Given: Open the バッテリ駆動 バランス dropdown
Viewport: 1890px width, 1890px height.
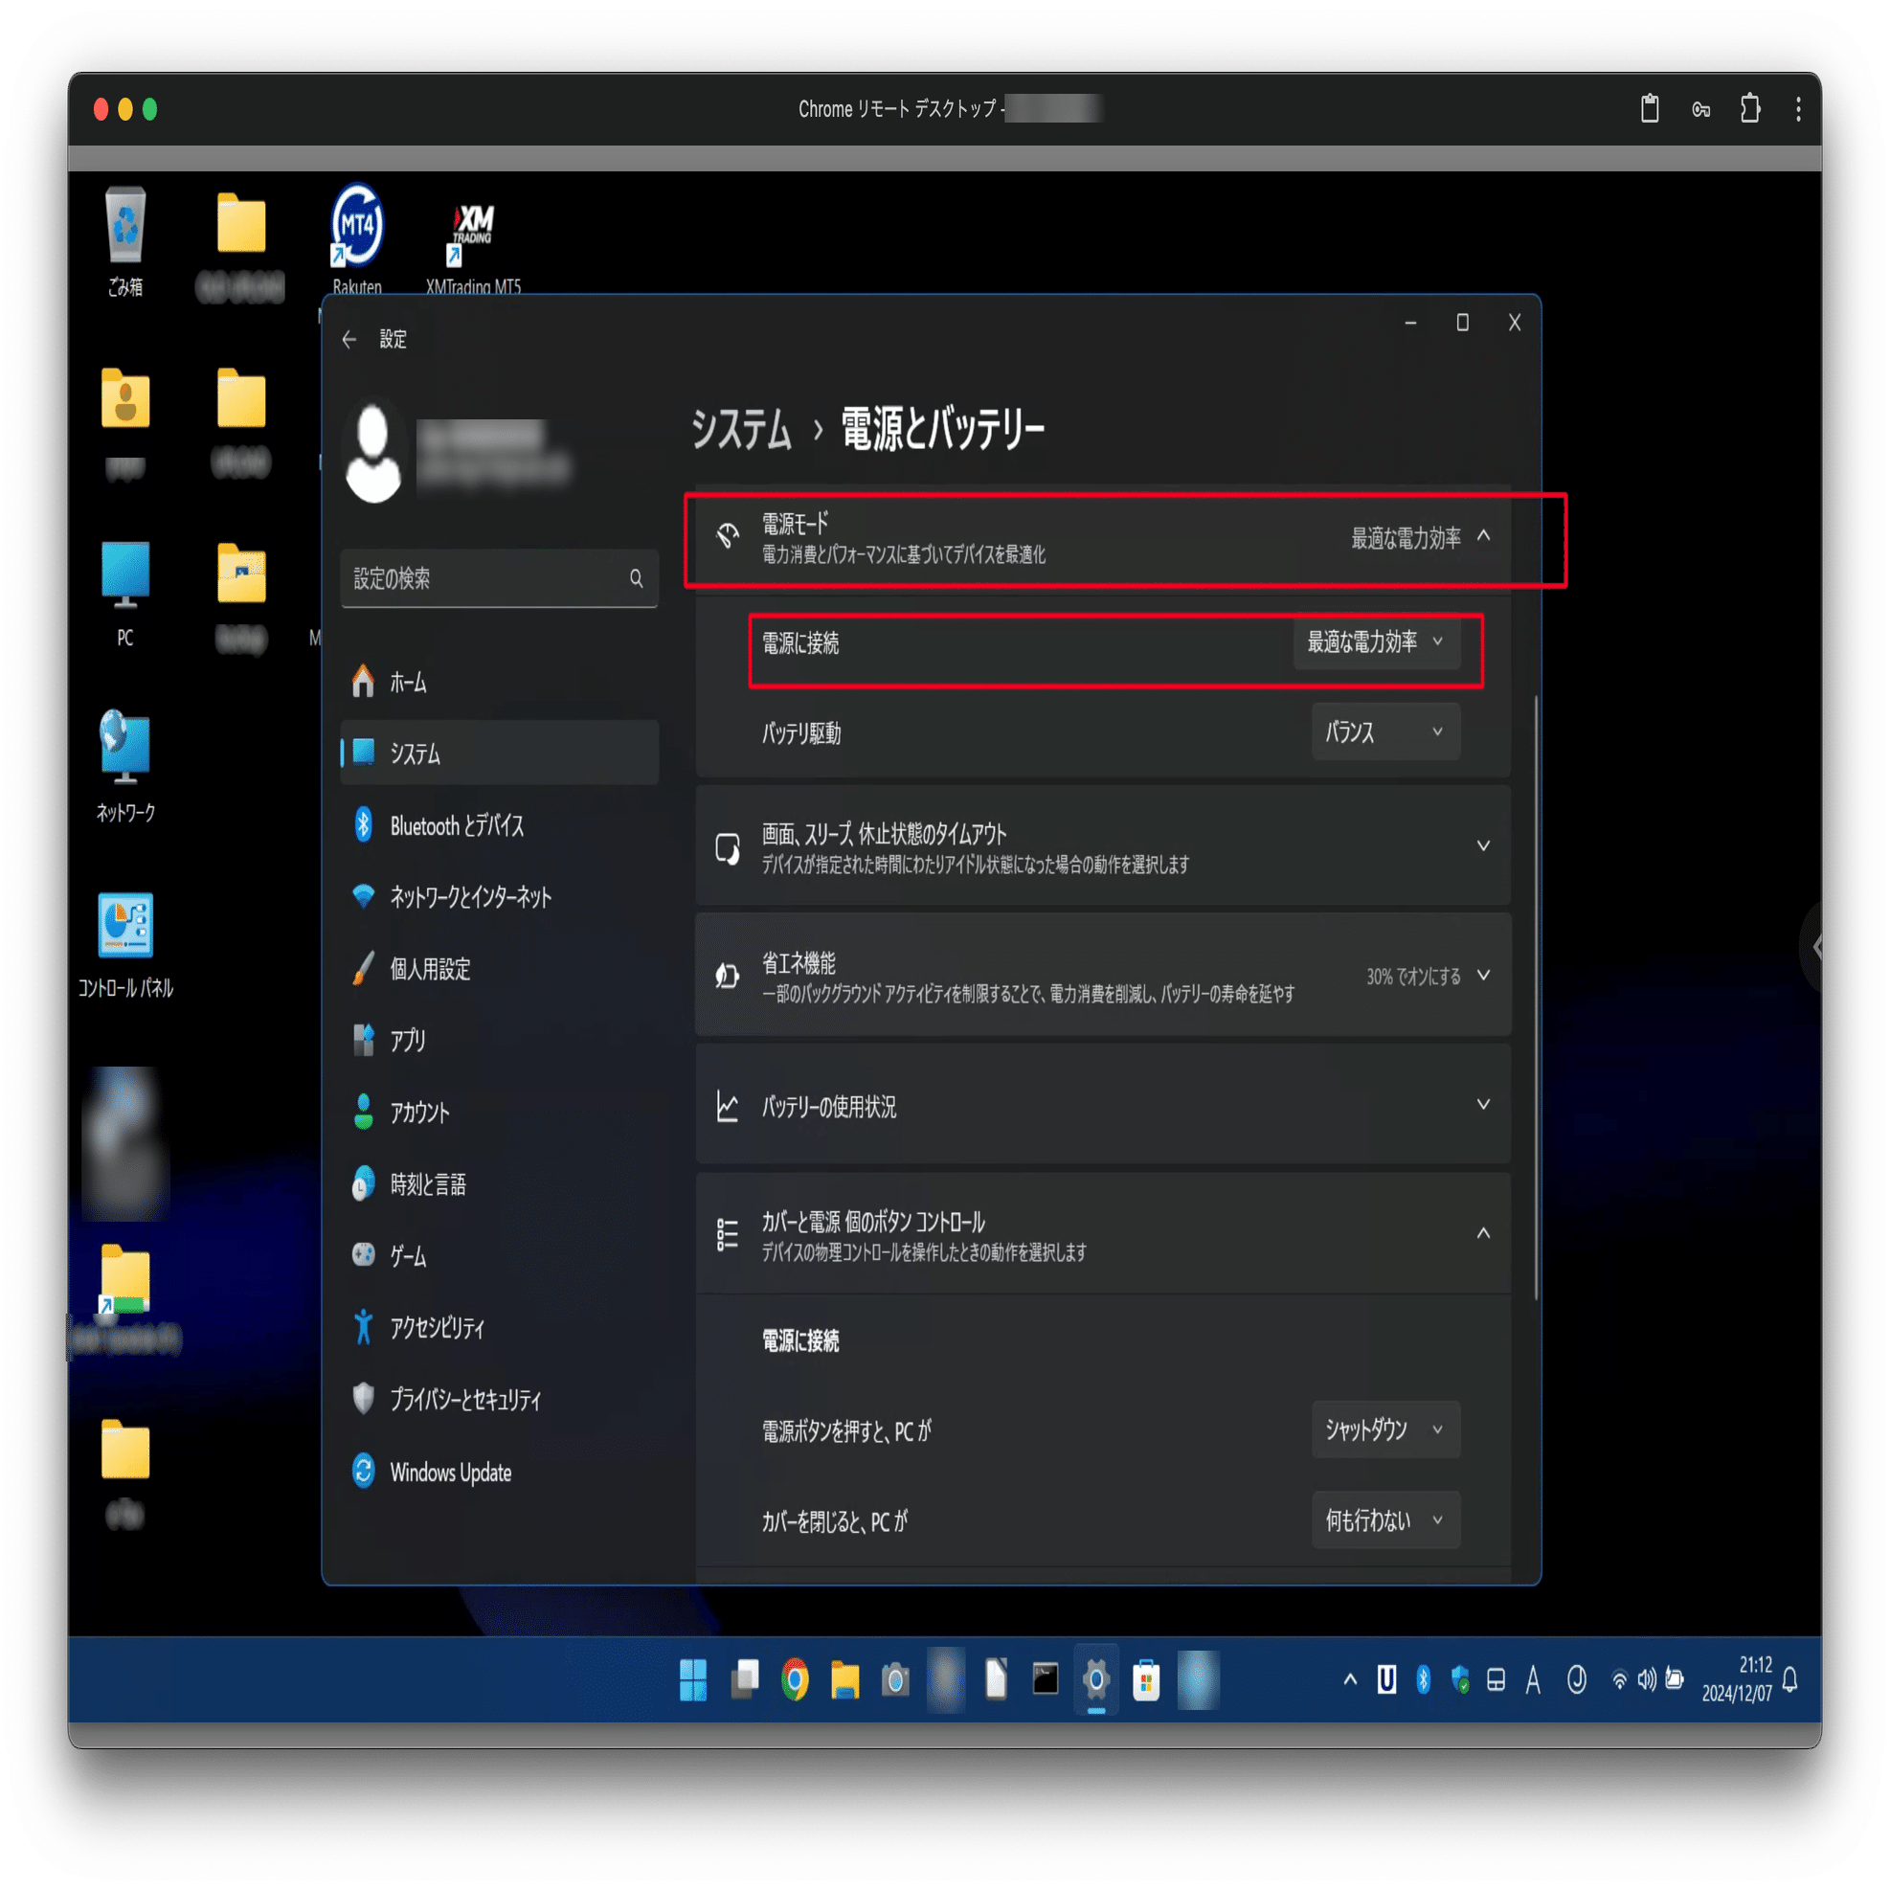Looking at the screenshot, I should pyautogui.click(x=1384, y=731).
